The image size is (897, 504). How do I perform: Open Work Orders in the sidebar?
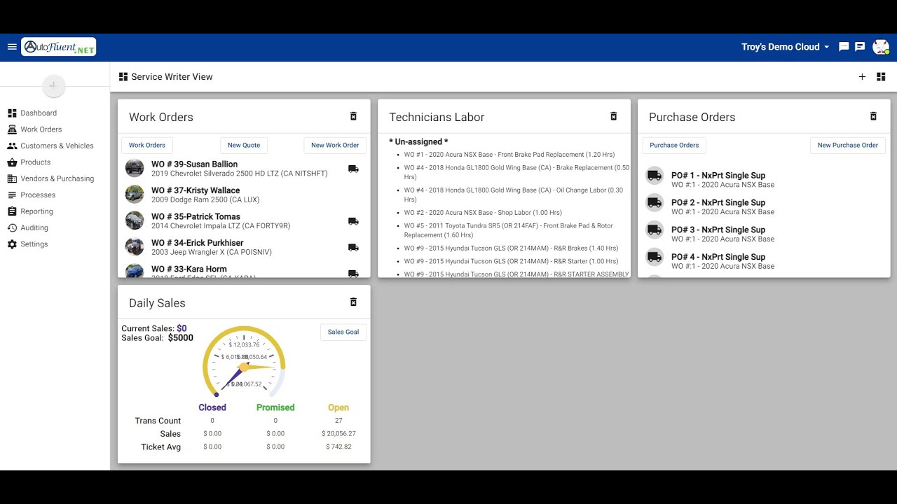pos(41,129)
